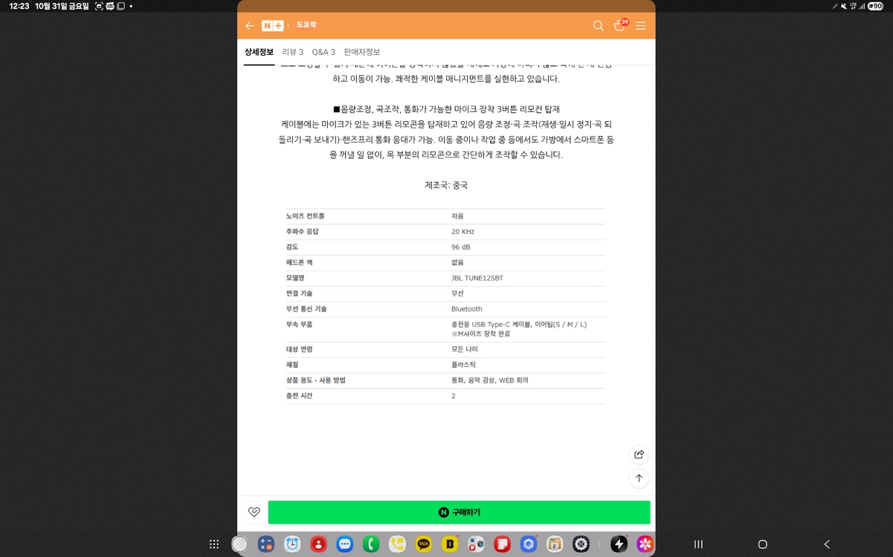Launch the Calculator app from the taskbar
Screen dimensions: 893x557
pyautogui.click(x=266, y=544)
